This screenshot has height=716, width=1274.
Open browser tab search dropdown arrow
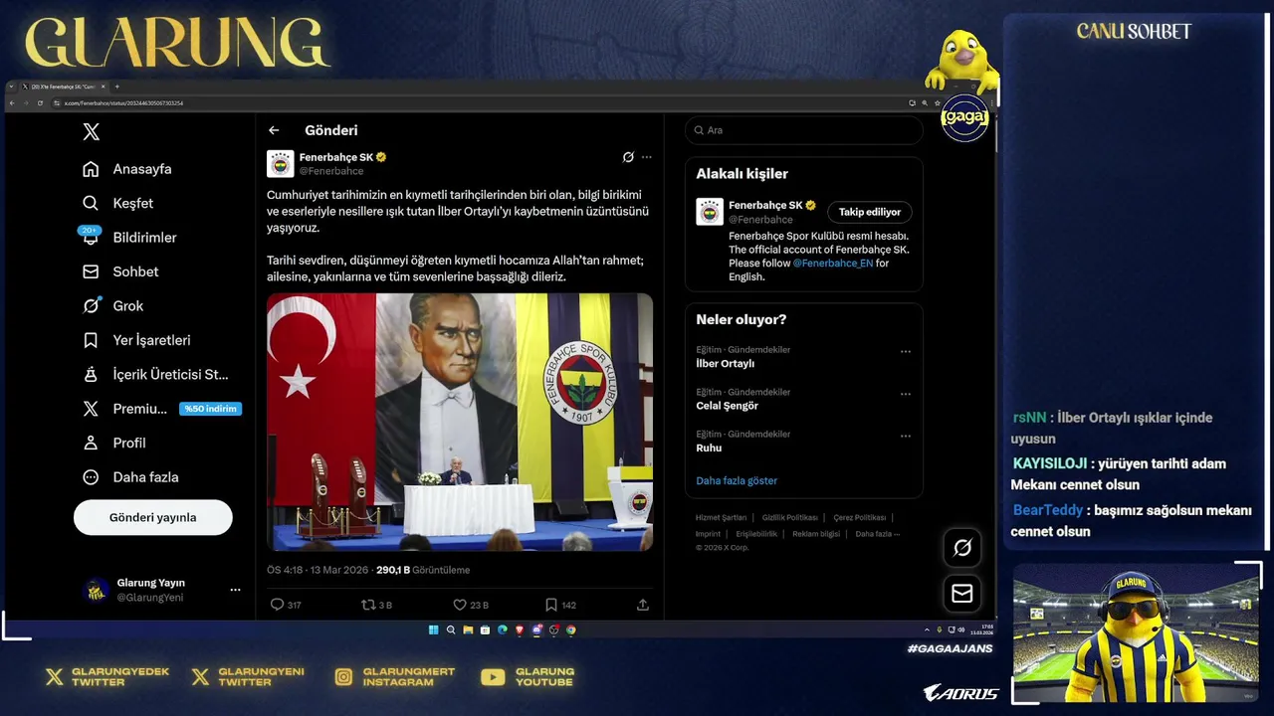pyautogui.click(x=11, y=87)
